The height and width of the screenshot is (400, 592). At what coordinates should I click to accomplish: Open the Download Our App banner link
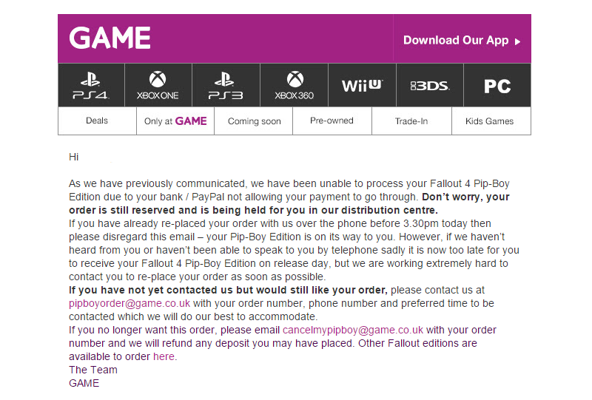[x=462, y=41]
